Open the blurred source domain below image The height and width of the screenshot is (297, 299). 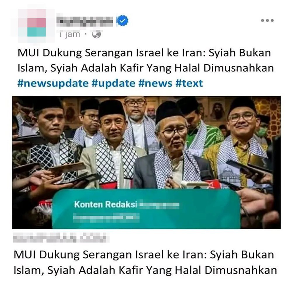pos(61,238)
